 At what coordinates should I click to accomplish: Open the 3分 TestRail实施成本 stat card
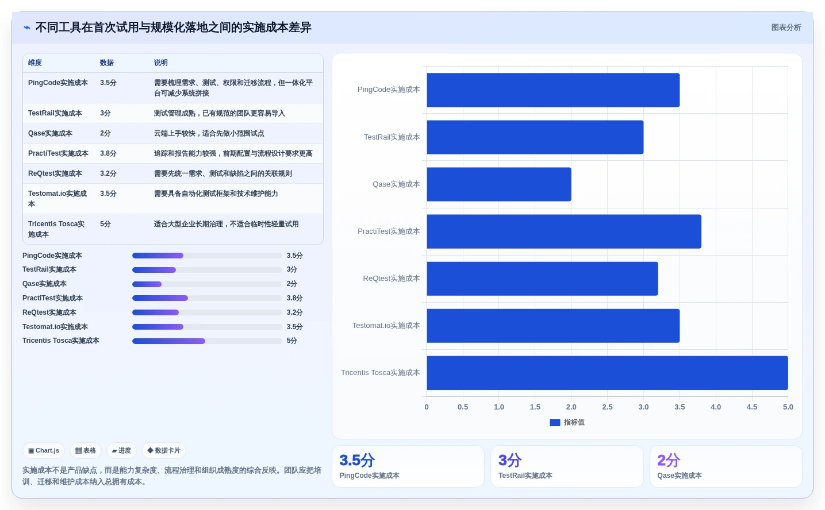point(567,466)
